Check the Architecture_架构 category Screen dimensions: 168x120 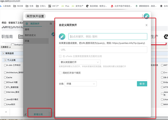click(x=5, y=73)
